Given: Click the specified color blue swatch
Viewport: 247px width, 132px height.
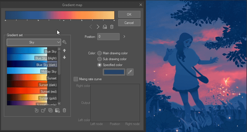Looking at the screenshot, I should pyautogui.click(x=114, y=72).
